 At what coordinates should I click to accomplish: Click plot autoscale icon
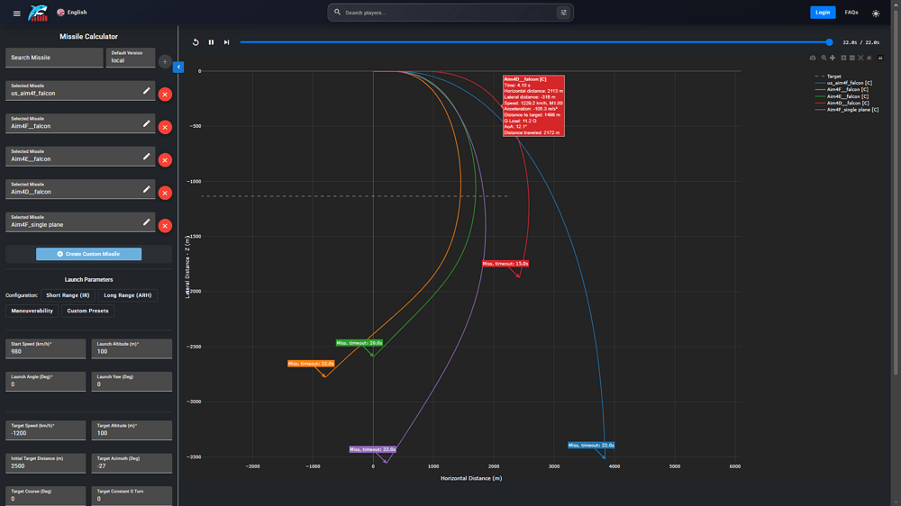(x=860, y=58)
